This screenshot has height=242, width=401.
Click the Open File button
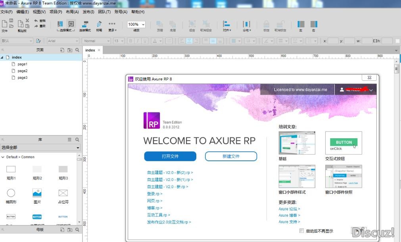click(170, 156)
